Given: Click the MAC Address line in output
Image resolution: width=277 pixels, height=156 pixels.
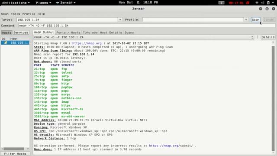Looking at the screenshot, I should pos(90,120).
